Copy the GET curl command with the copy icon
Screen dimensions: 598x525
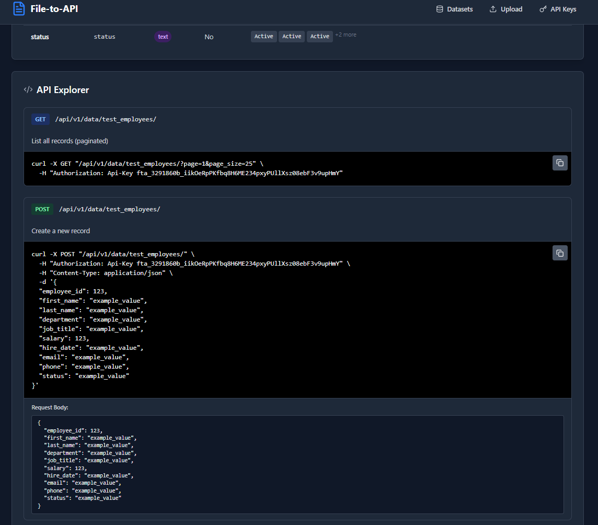pos(560,163)
